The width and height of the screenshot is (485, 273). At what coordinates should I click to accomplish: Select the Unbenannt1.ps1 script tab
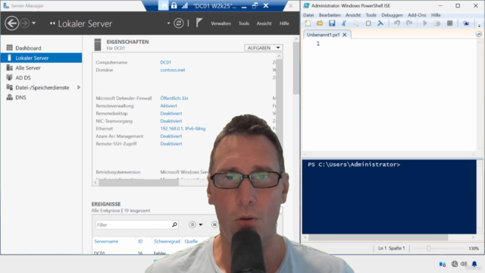tap(323, 35)
